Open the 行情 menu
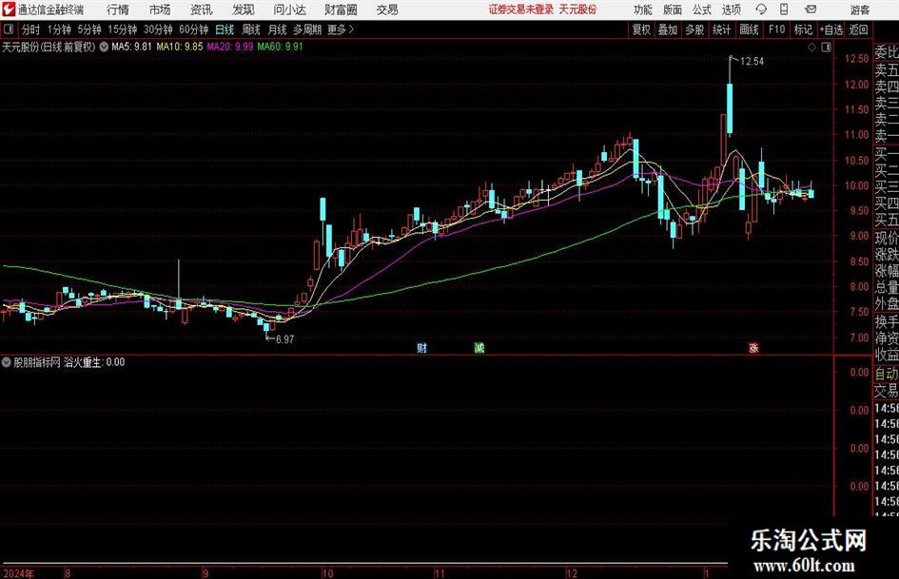The width and height of the screenshot is (899, 579). tap(118, 10)
